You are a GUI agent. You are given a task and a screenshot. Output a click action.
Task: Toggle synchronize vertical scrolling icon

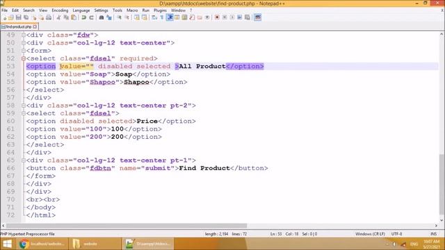(137, 17)
